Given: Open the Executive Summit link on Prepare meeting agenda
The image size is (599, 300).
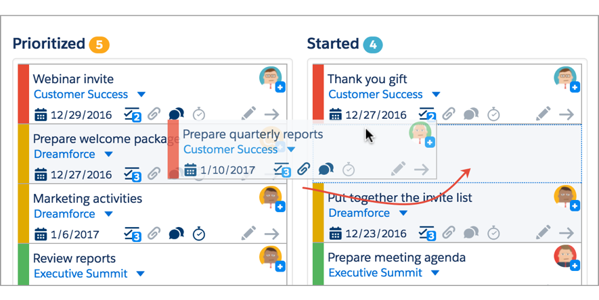Looking at the screenshot, I should point(375,274).
